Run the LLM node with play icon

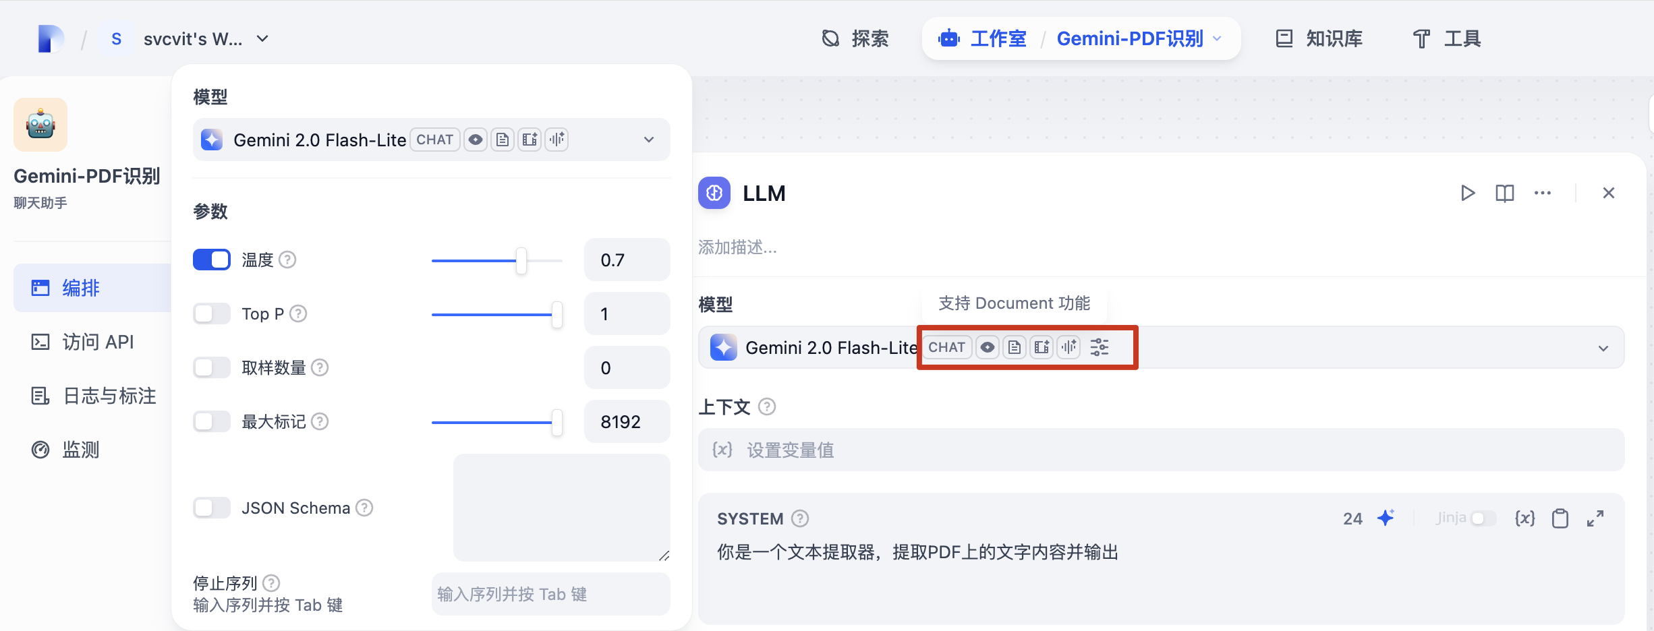pos(1467,193)
